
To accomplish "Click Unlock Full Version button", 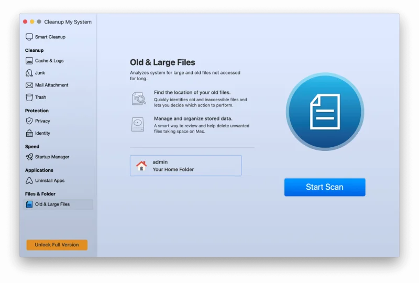I will pyautogui.click(x=57, y=245).
